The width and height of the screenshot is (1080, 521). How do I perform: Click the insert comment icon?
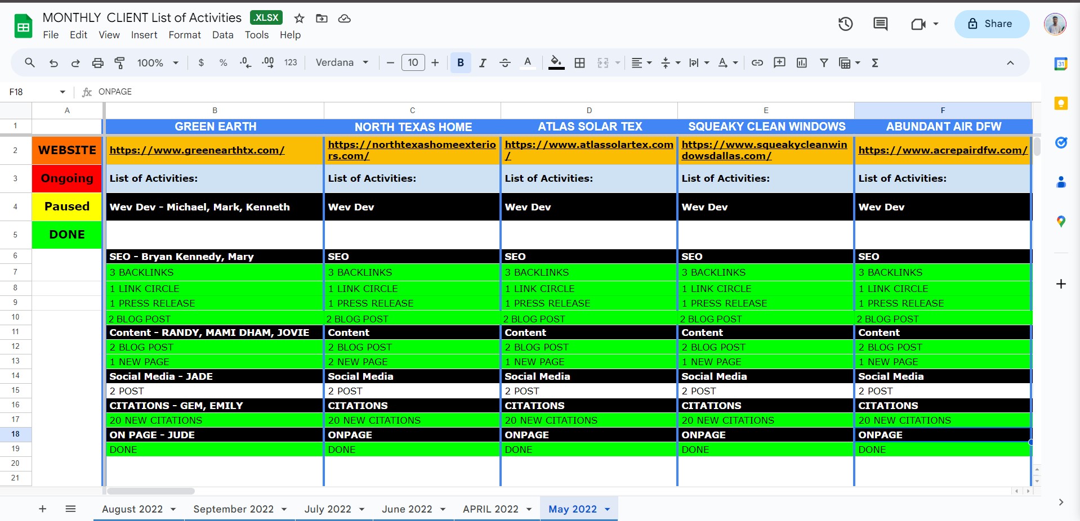[x=780, y=63]
